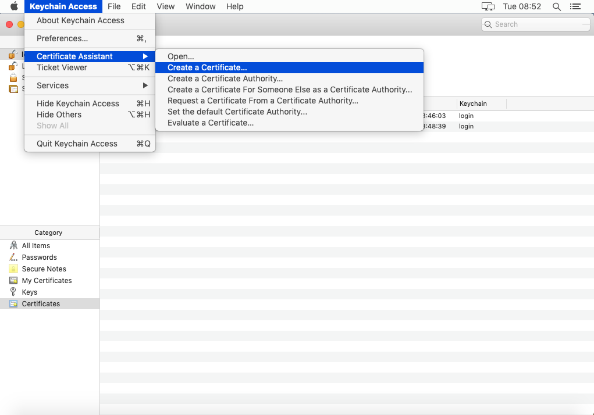Viewport: 594px width, 415px height.
Task: Open the Help menu
Action: click(234, 6)
